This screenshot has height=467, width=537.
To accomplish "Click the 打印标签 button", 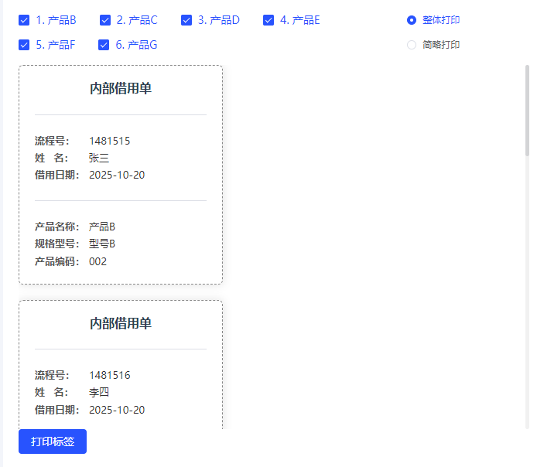I will [53, 441].
